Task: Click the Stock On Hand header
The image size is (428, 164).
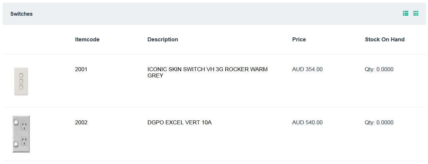Action: point(385,40)
